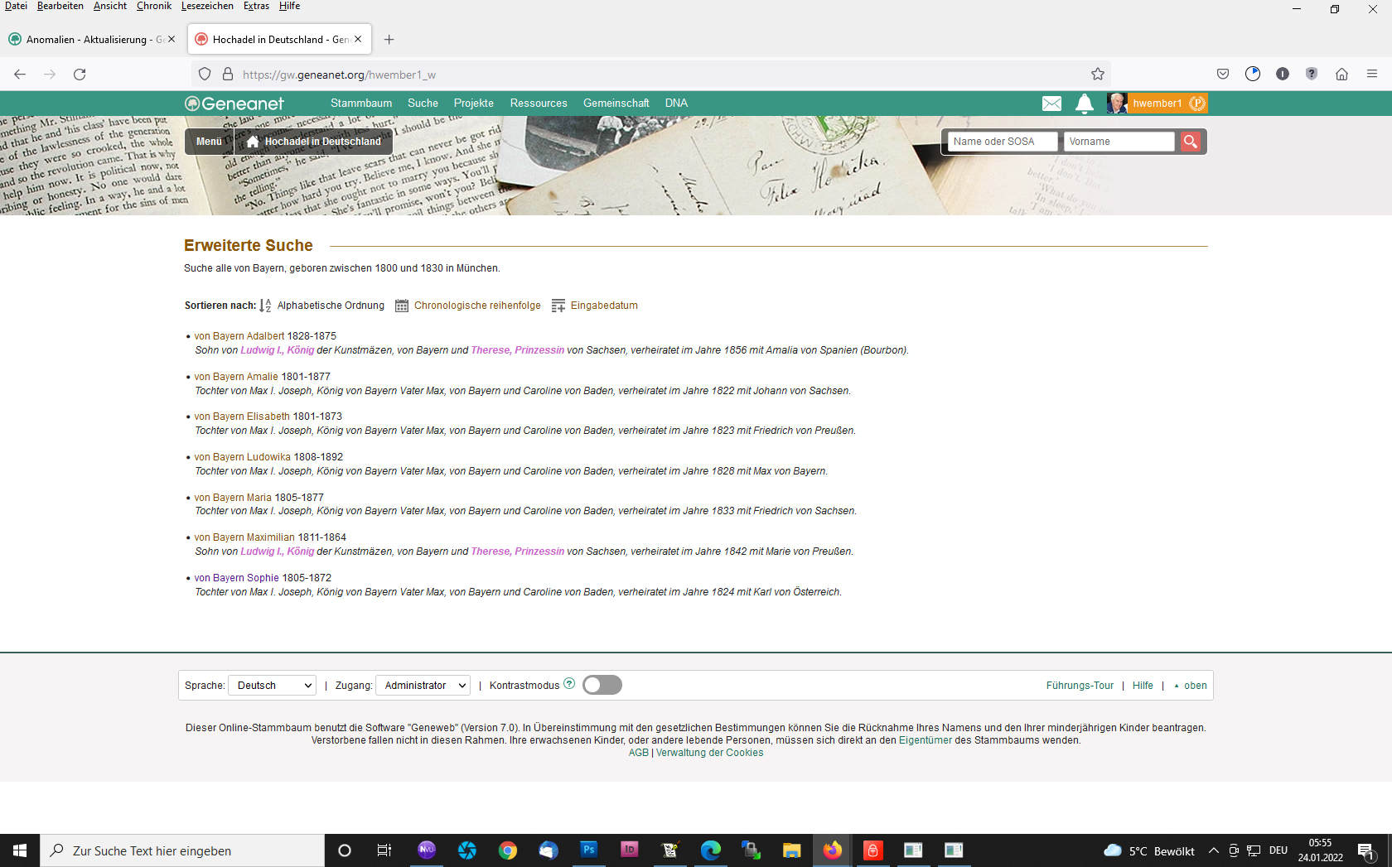The width and height of the screenshot is (1392, 867).
Task: Focus the Vorname search field
Action: tap(1119, 142)
